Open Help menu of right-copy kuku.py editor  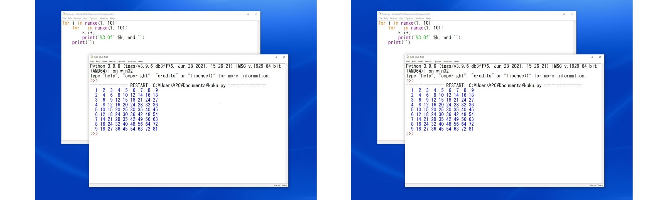tap(429, 18)
